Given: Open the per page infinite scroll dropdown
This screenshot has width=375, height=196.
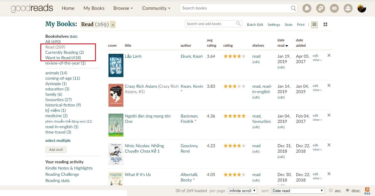Looking at the screenshot, I should (242, 191).
